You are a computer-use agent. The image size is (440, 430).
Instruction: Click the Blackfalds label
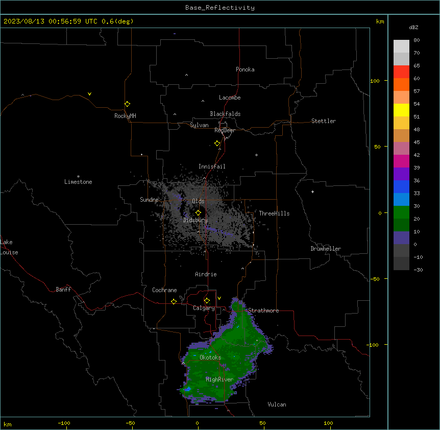(x=225, y=114)
